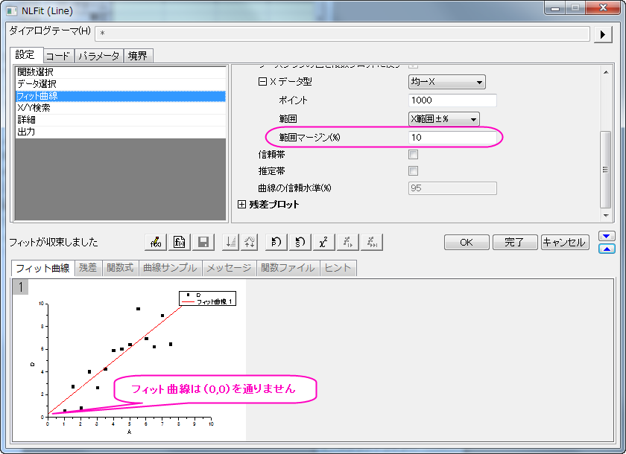The height and width of the screenshot is (454, 626).
Task: Switch to the コード tab
Action: (x=58, y=56)
